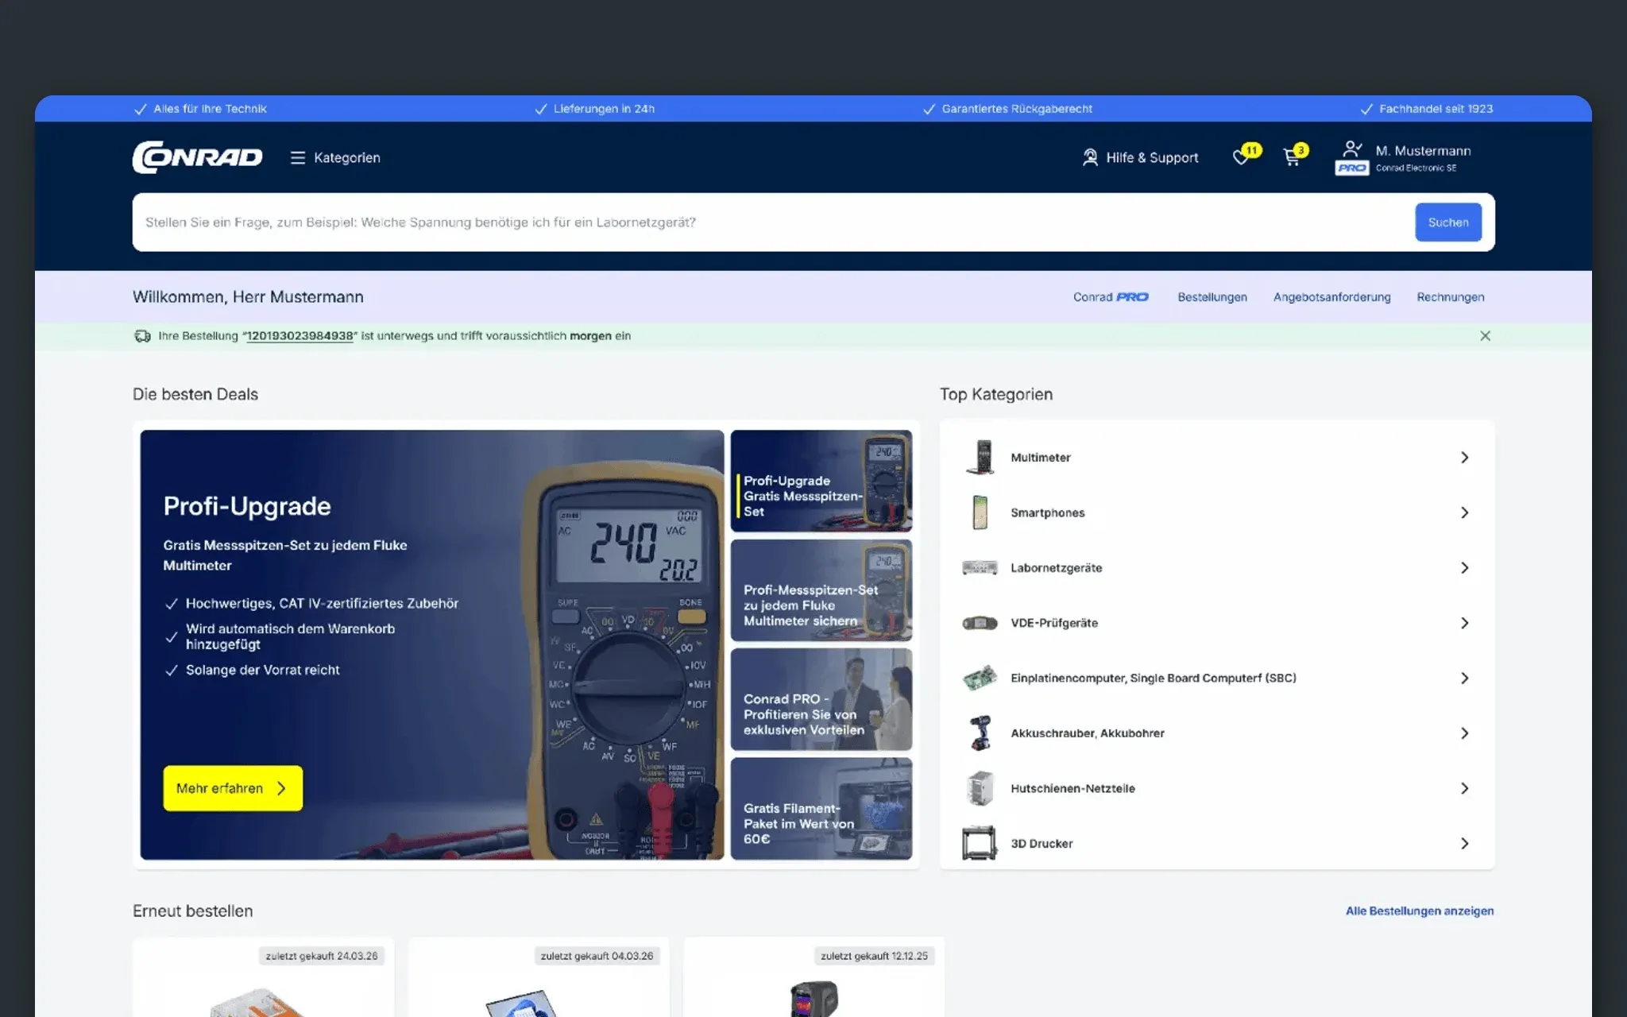
Task: Open the Hutschienen-Netzteile category chevron
Action: [x=1464, y=788]
